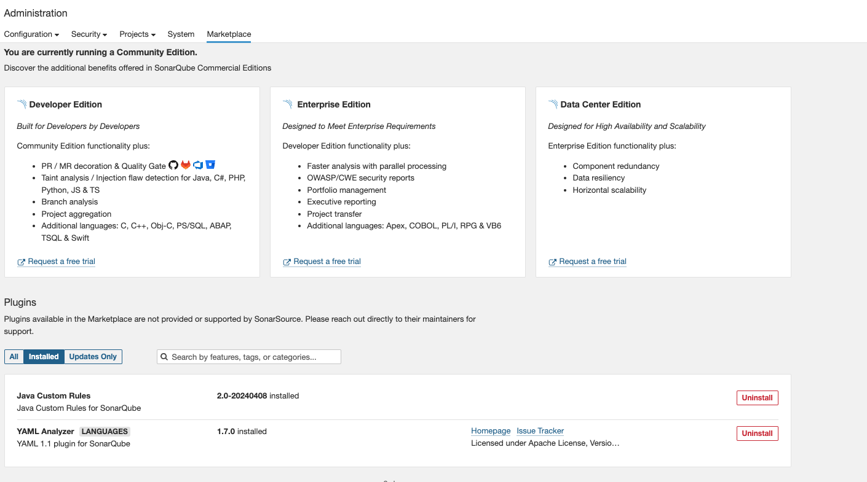Uninstall the YAML Analyzer plugin
The image size is (867, 482).
pyautogui.click(x=758, y=433)
